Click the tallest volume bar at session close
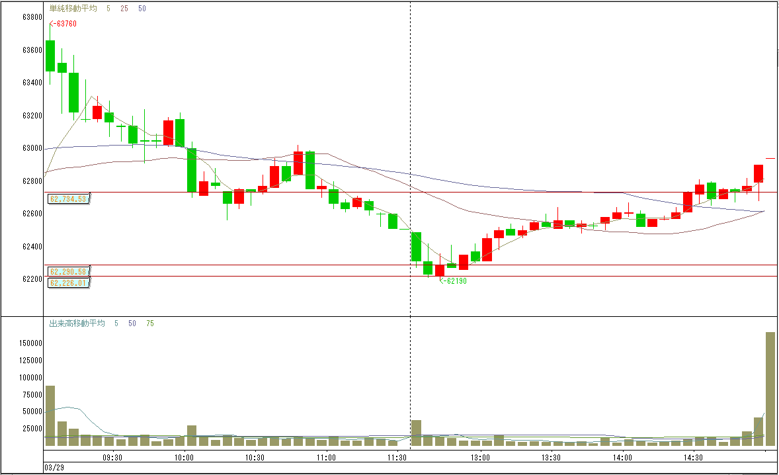This screenshot has height=475, width=779. [x=770, y=389]
